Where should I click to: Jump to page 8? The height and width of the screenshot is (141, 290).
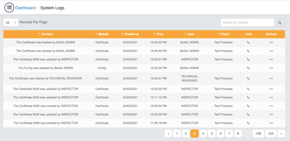tap(238, 133)
